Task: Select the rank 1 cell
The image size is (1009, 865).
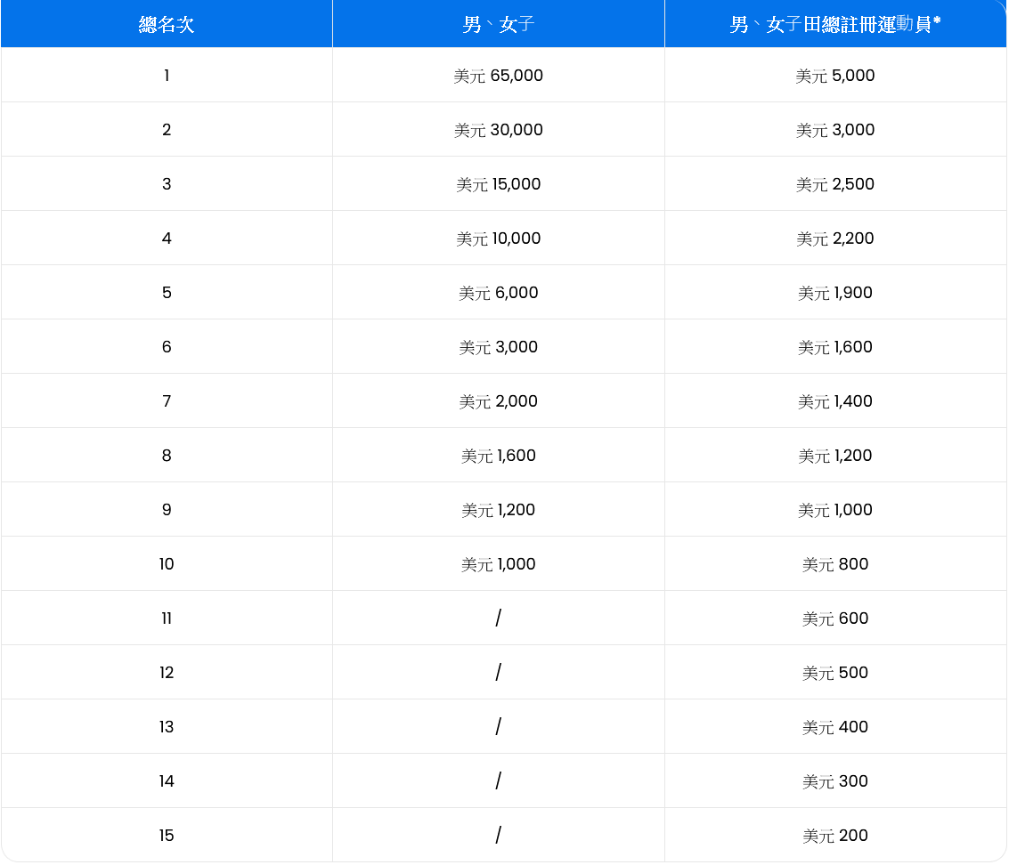Action: tap(166, 76)
